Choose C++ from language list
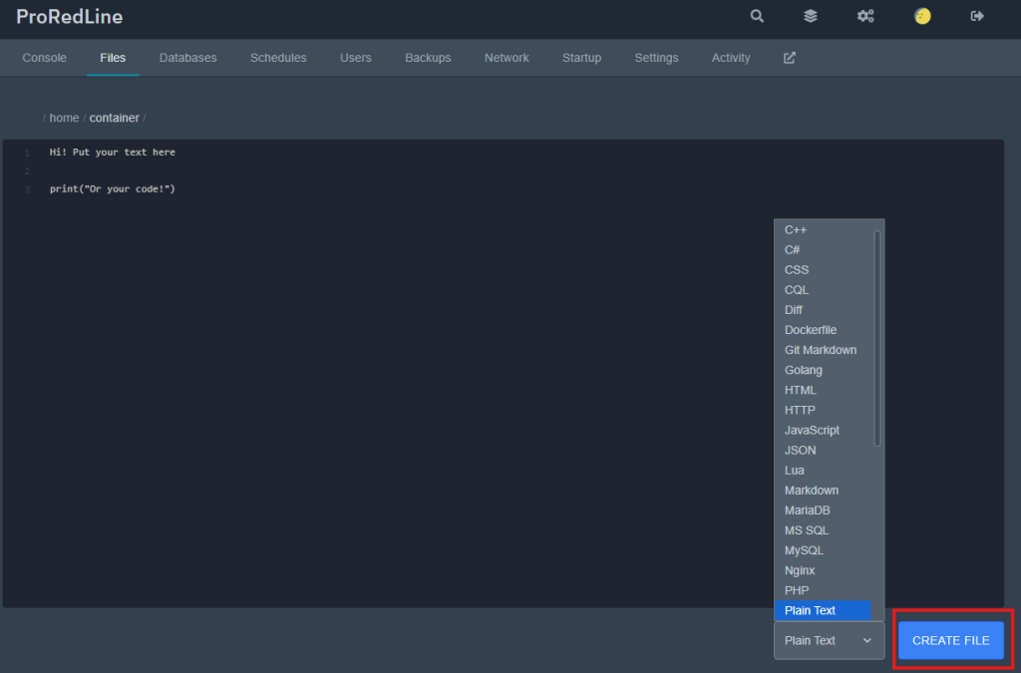This screenshot has height=673, width=1021. [823, 229]
